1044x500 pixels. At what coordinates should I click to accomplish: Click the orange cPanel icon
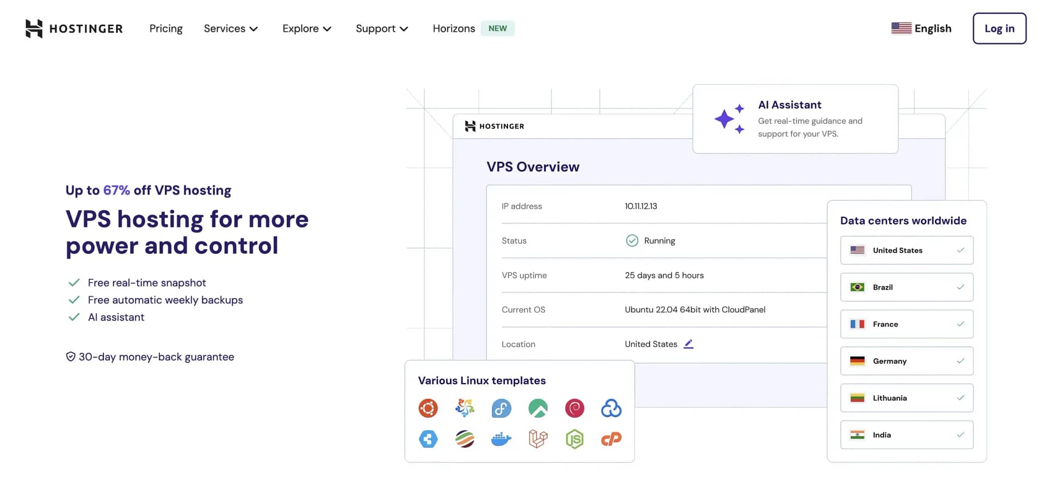[x=611, y=439]
